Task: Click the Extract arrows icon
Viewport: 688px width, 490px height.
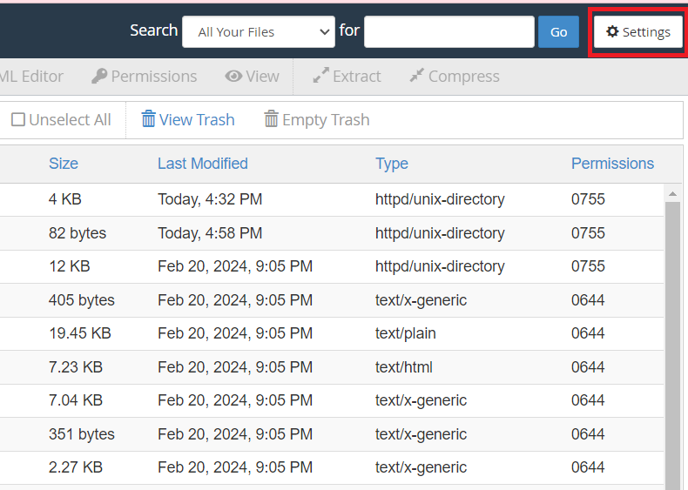Action: point(320,77)
